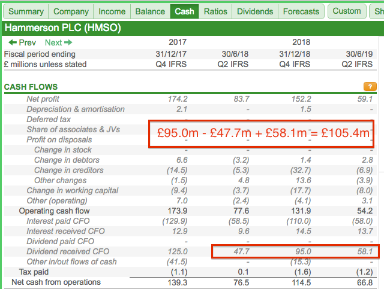Click Net profit value 174.2
The image size is (384, 289).
178,99
